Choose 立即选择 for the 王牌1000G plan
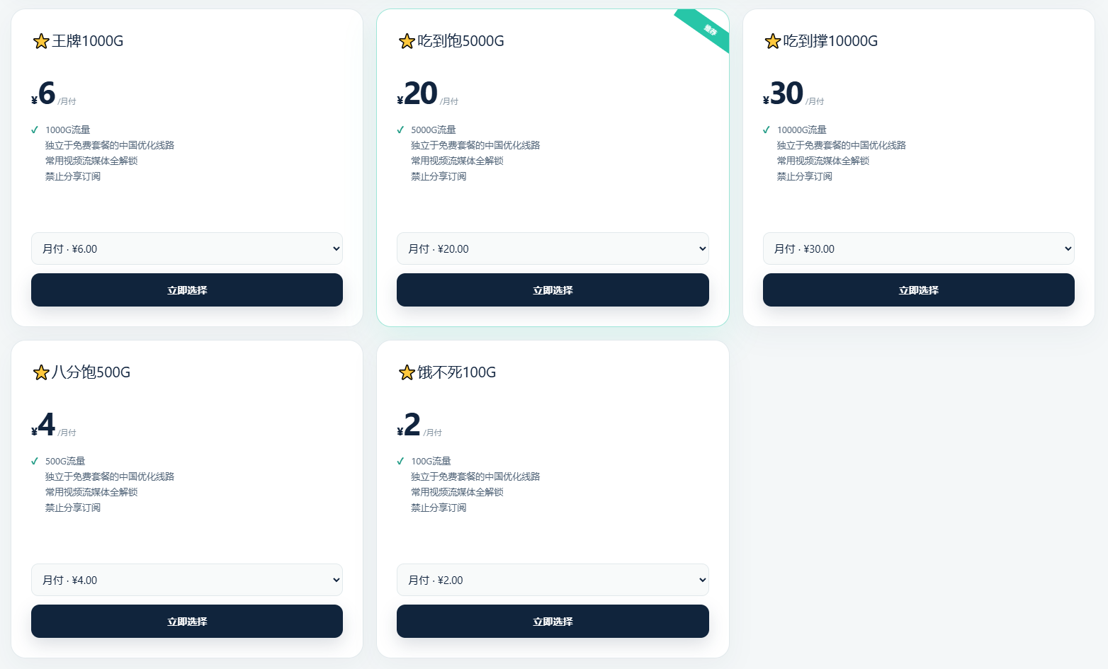This screenshot has height=669, width=1108. [x=187, y=290]
